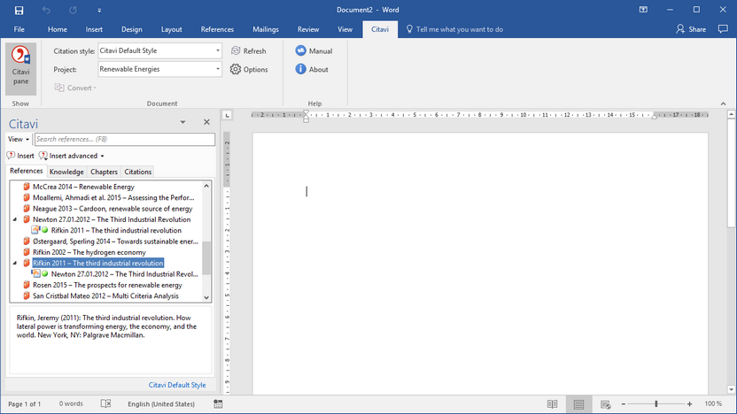The image size is (737, 414).
Task: Click the Search references field
Action: pyautogui.click(x=125, y=139)
